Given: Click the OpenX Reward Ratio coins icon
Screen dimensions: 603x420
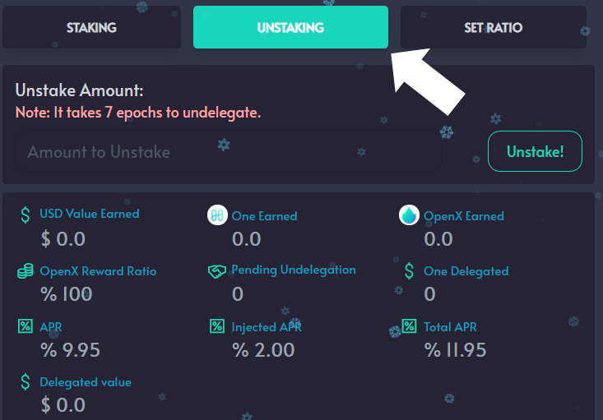Looking at the screenshot, I should click(x=26, y=271).
